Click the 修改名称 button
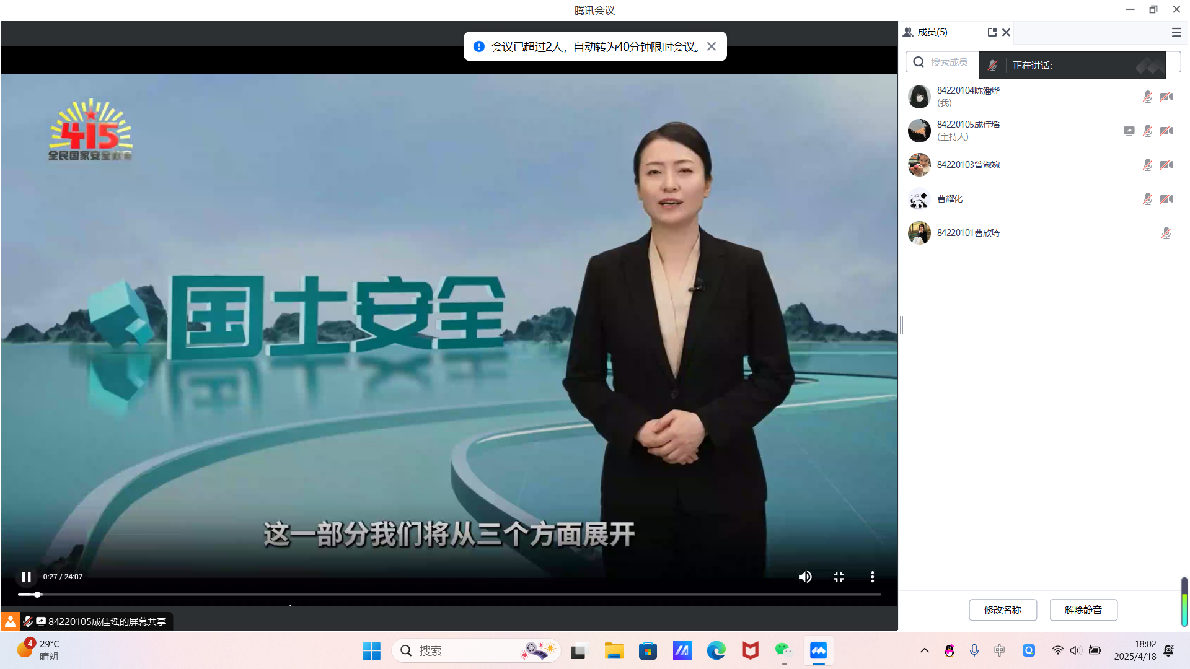 click(x=1003, y=610)
